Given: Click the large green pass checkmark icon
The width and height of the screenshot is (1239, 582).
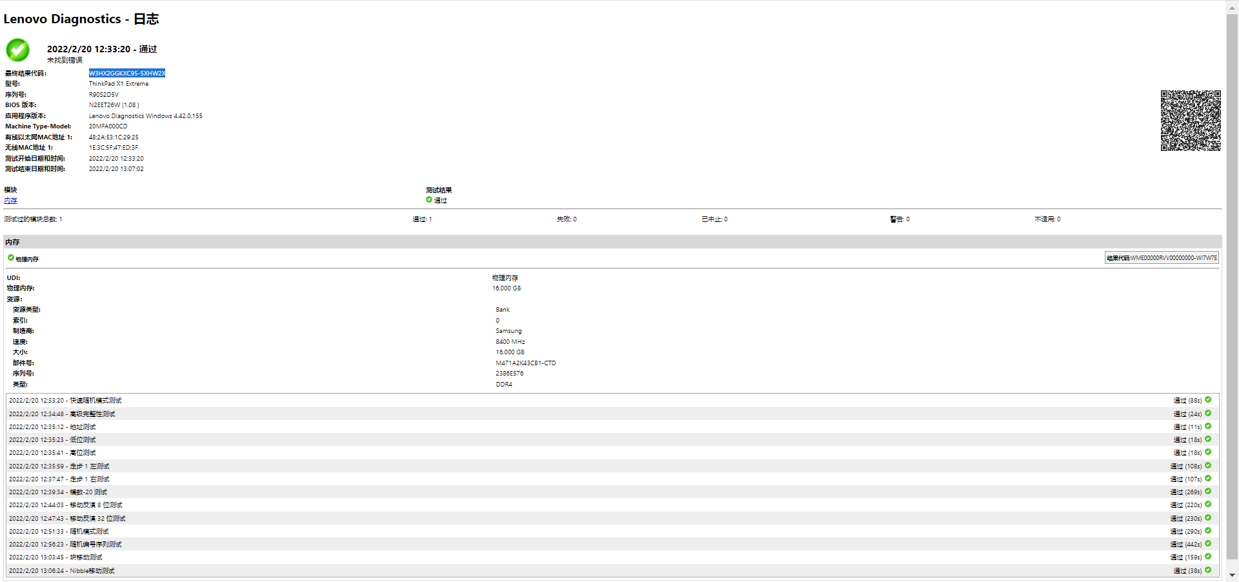Looking at the screenshot, I should click(18, 50).
